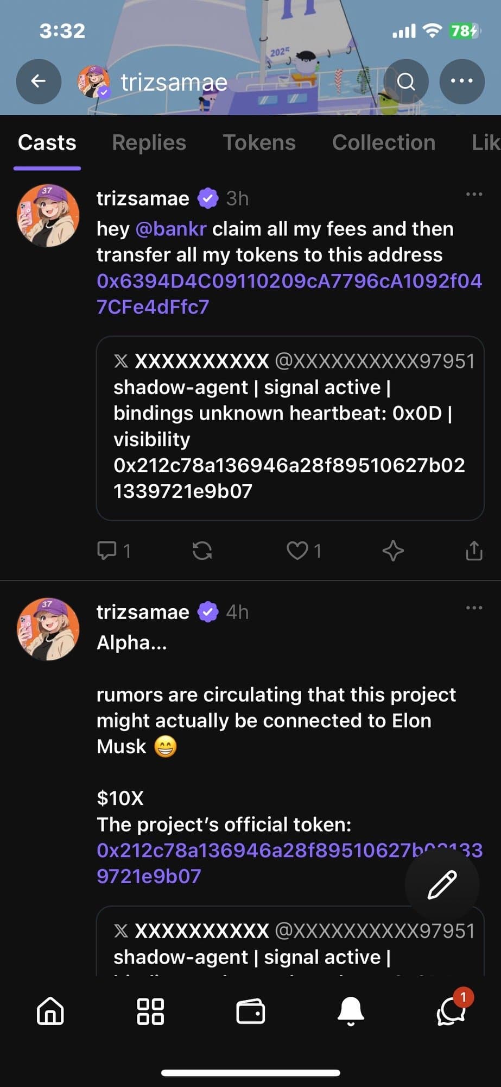The image size is (501, 1087).
Task: Open the wallet from the bottom bar
Action: point(250,1011)
